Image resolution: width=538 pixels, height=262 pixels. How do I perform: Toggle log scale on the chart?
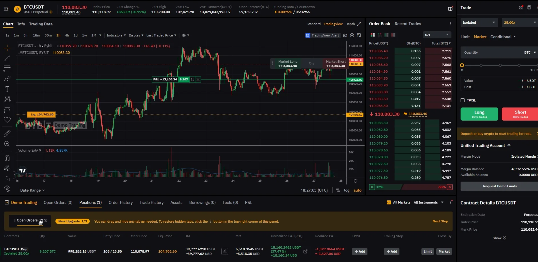[347, 190]
